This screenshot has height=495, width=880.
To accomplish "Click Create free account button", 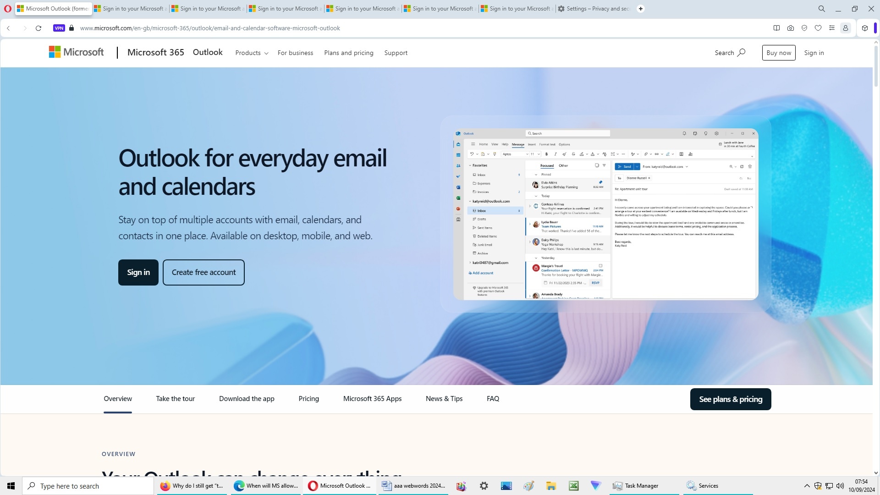I will point(203,272).
